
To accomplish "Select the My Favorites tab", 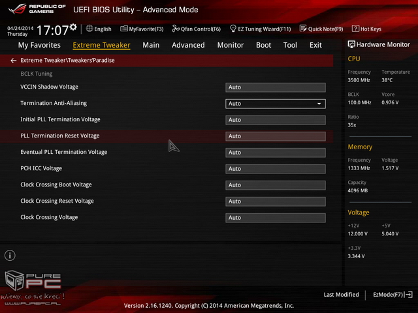I will (39, 45).
